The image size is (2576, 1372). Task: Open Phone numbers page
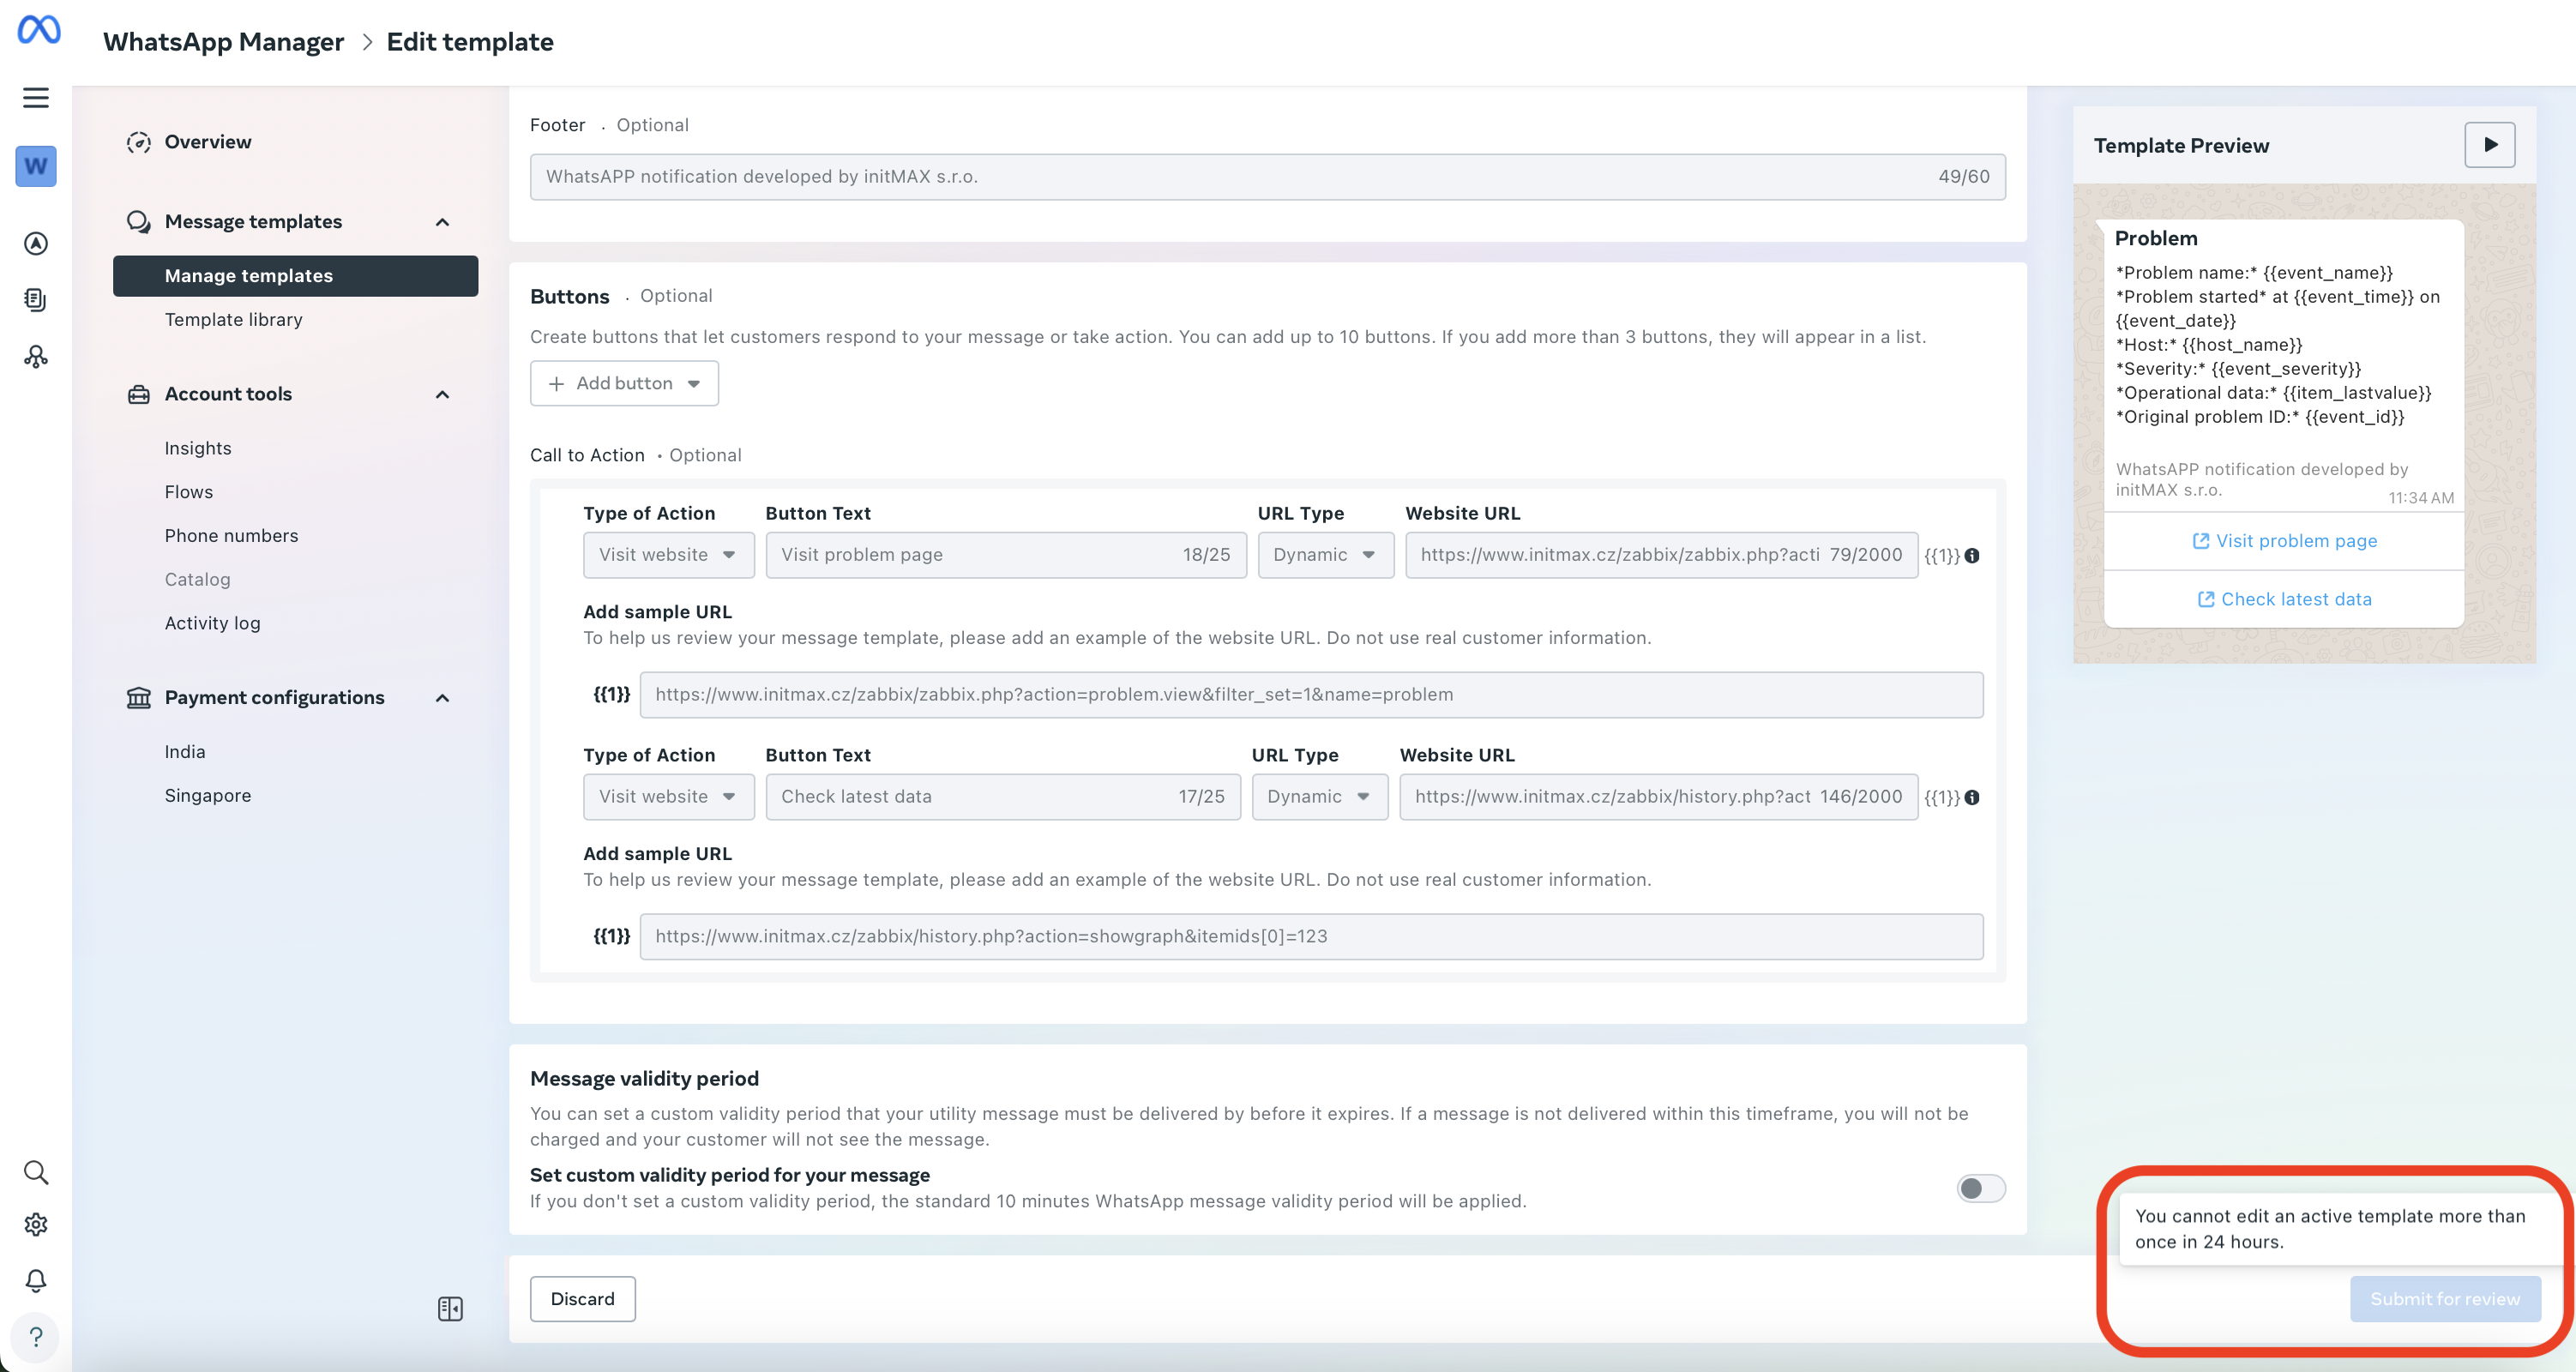(232, 535)
